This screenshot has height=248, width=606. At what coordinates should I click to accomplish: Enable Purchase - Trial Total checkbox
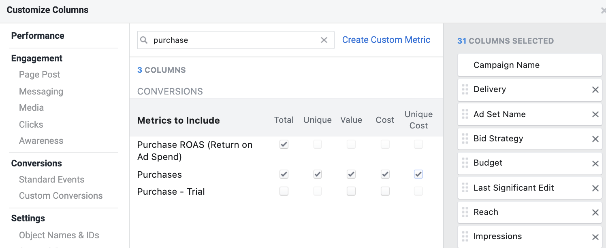coord(284,191)
